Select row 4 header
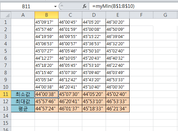Screen dimensions: 178x131 (6, 44)
